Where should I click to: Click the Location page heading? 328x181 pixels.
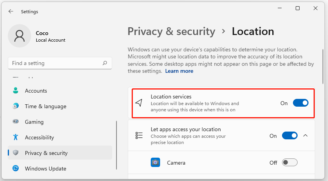pos(253,32)
